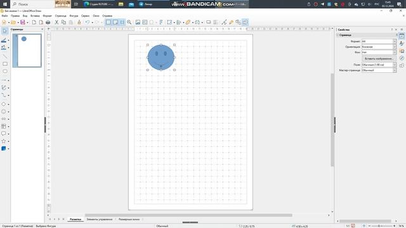Viewport: 406px width, 228px height.
Task: Undo the last action with the arrow icon
Action: 88,23
